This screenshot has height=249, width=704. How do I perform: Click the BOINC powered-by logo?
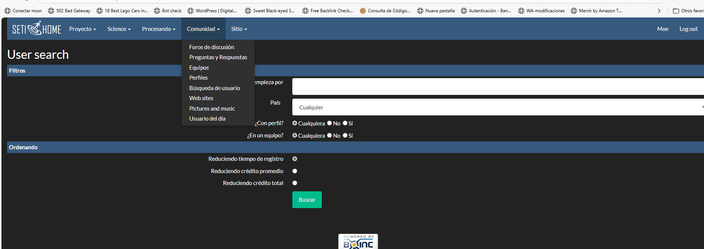(358, 242)
